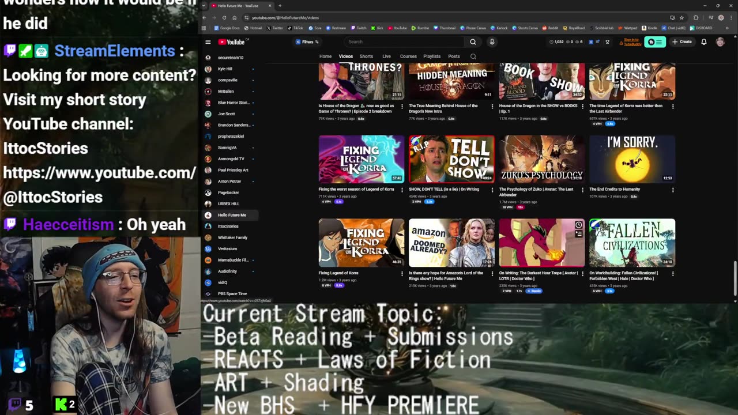Image resolution: width=738 pixels, height=415 pixels.
Task: Show the tab list dropdown arrow
Action: click(x=204, y=6)
